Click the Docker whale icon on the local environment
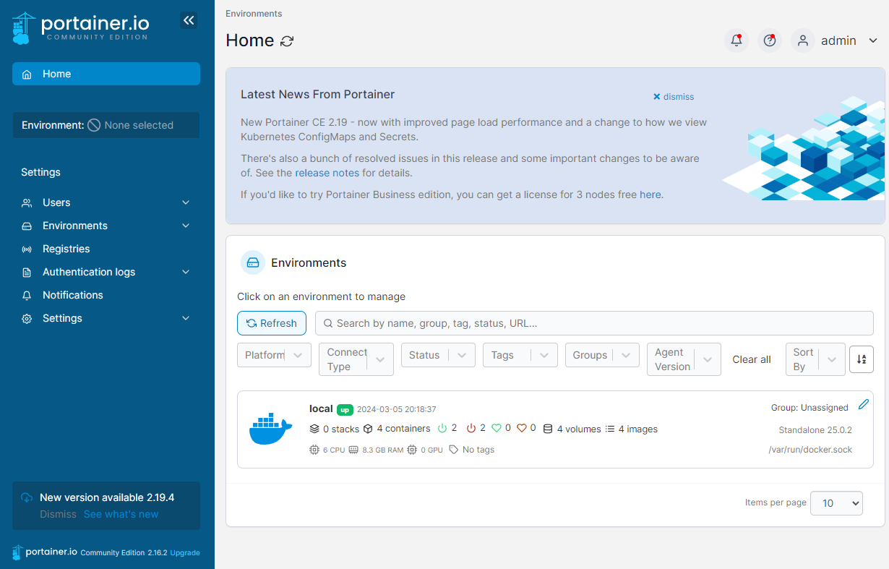The image size is (889, 569). point(270,429)
